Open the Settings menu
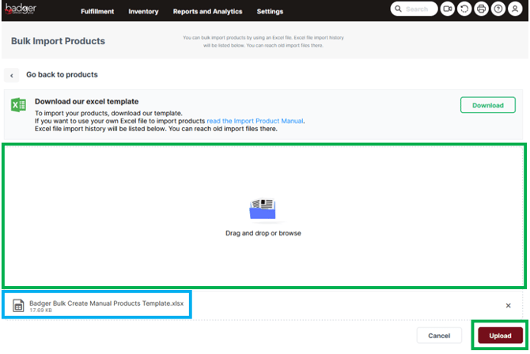 [x=270, y=12]
